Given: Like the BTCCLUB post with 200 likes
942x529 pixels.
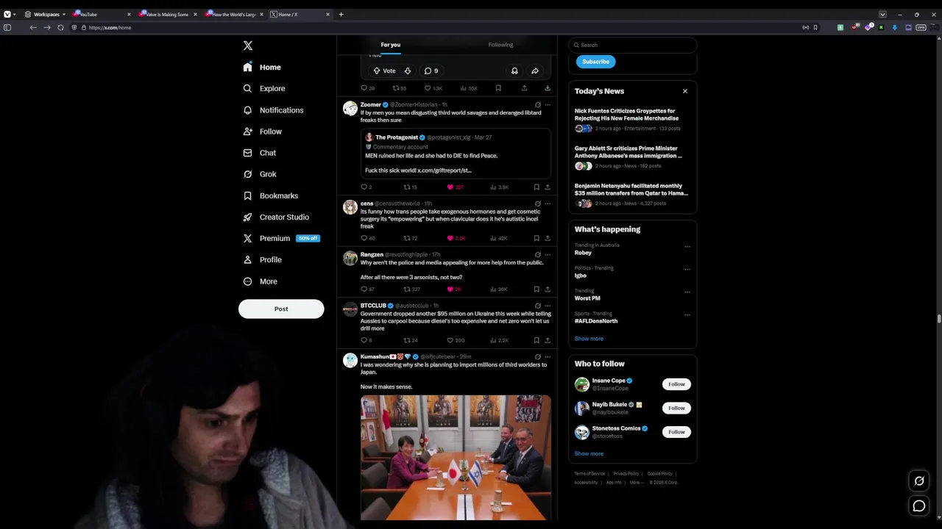Looking at the screenshot, I should (456, 340).
